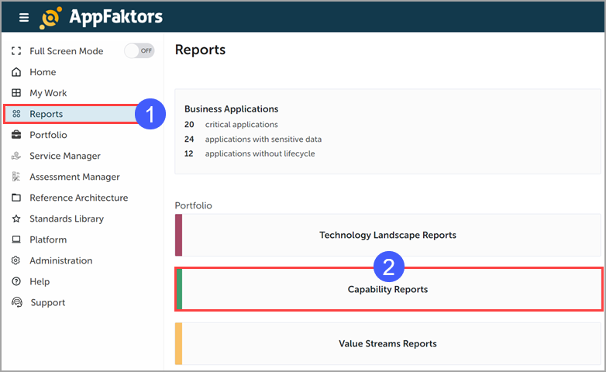Screen dimensions: 606x372
Task: Click the Standards Library star icon
Action: click(x=16, y=219)
